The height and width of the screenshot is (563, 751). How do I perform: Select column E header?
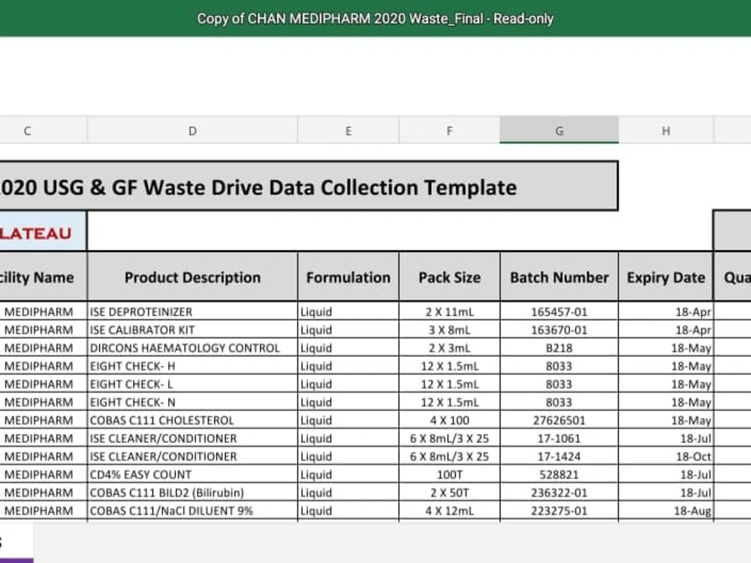348,130
